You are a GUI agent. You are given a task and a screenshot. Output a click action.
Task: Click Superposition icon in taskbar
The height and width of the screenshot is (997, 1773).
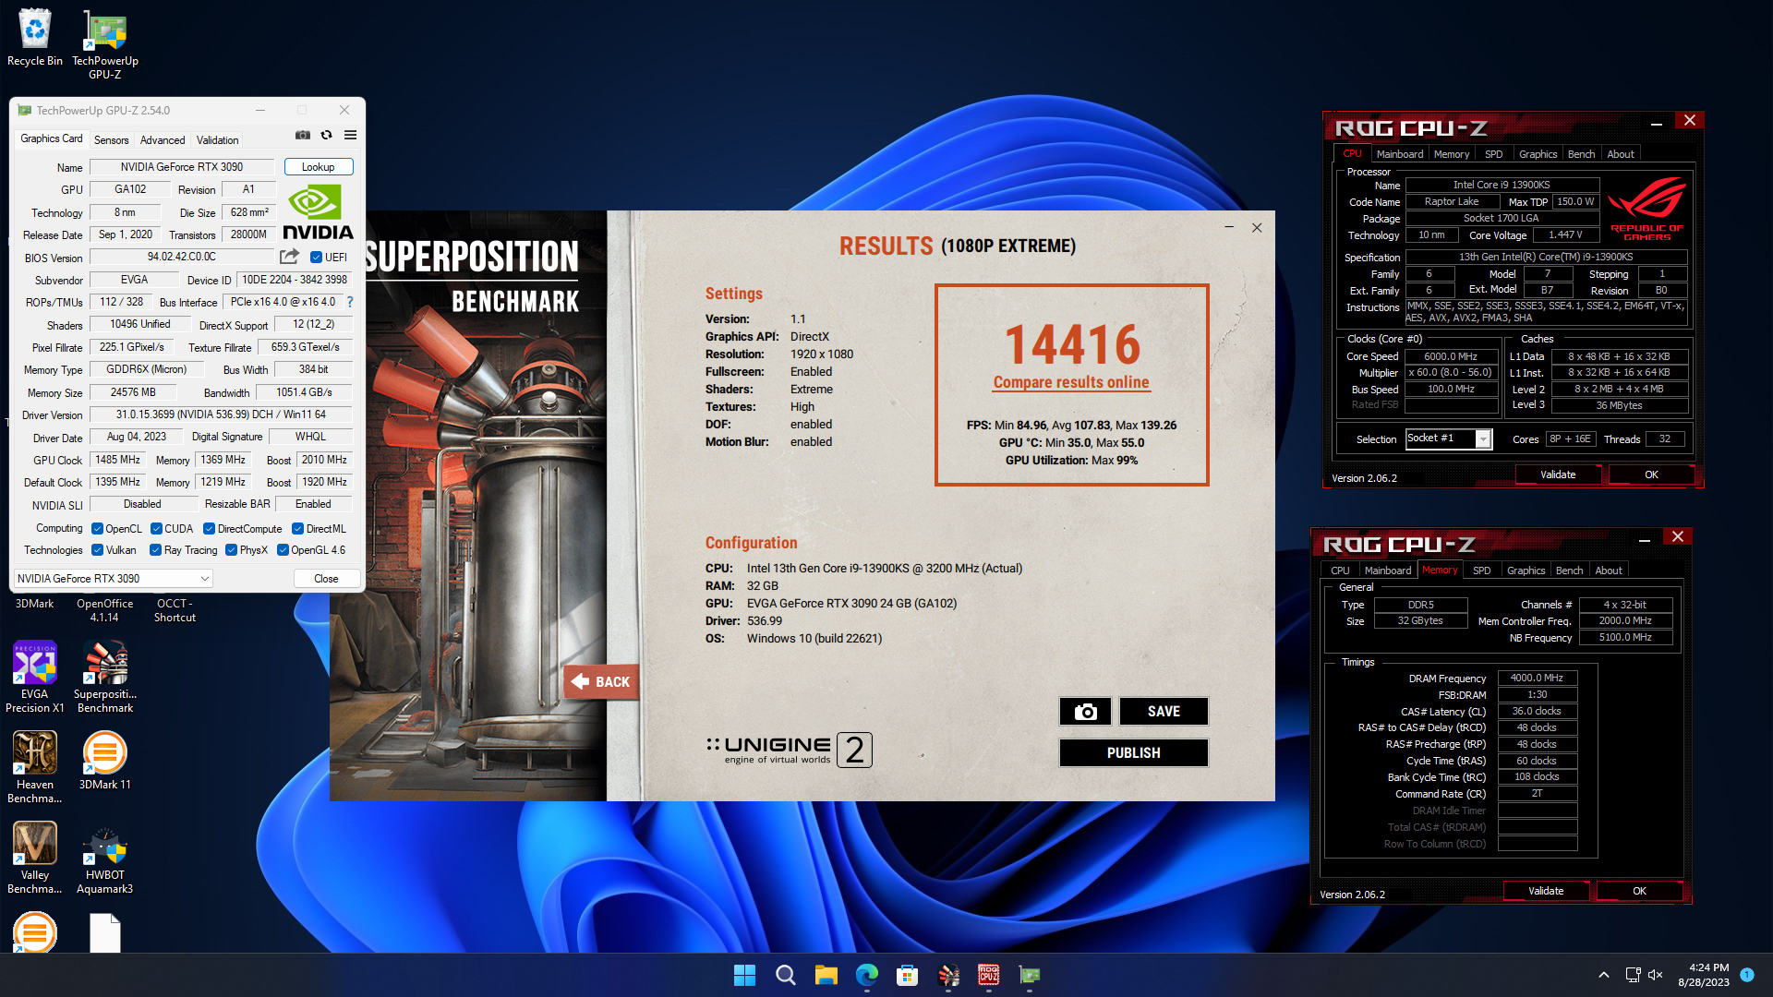pos(948,975)
